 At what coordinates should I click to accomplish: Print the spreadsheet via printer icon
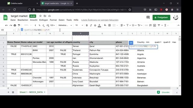pyautogui.click(x=15, y=25)
